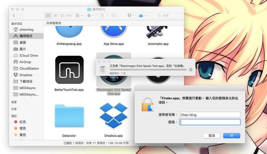
Task: Click the trash can icon in progress dialog
Action: click(103, 69)
